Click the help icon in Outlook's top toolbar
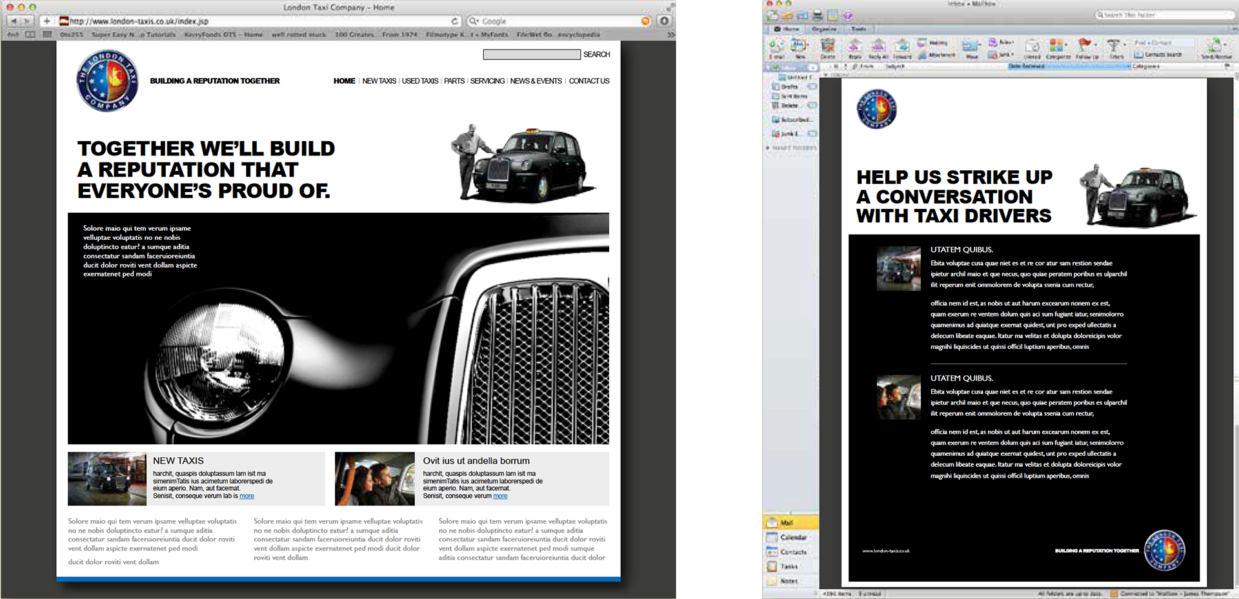This screenshot has width=1239, height=599. coord(848,15)
